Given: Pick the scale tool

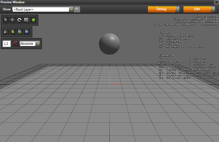Looking at the screenshot, I should coord(26,20).
